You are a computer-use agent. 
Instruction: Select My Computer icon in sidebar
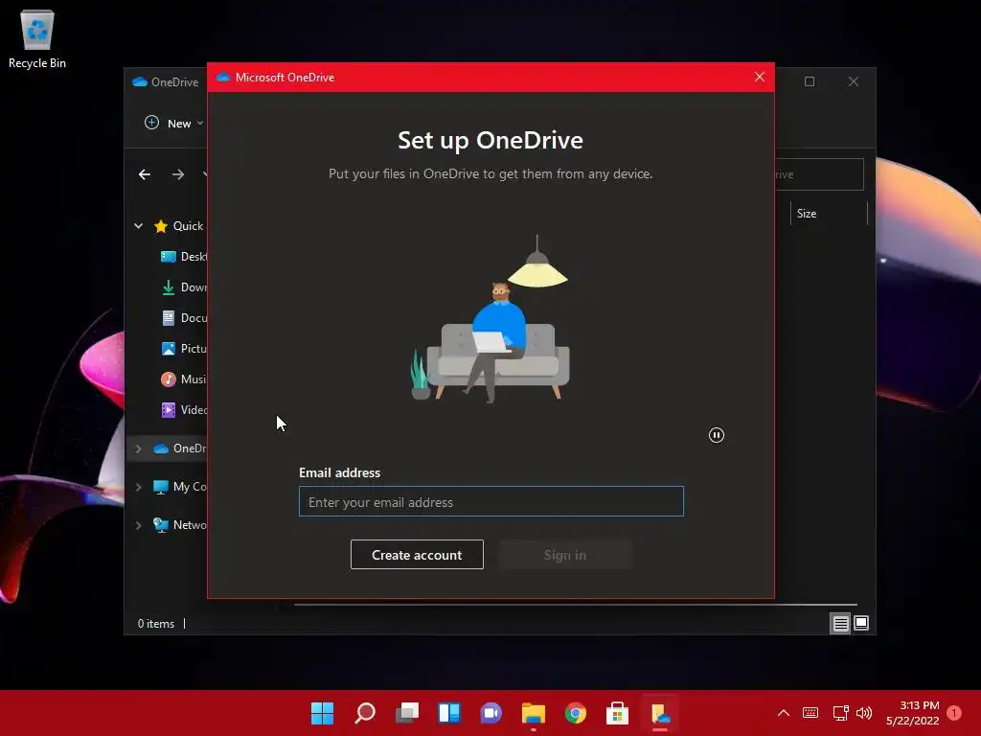click(161, 487)
